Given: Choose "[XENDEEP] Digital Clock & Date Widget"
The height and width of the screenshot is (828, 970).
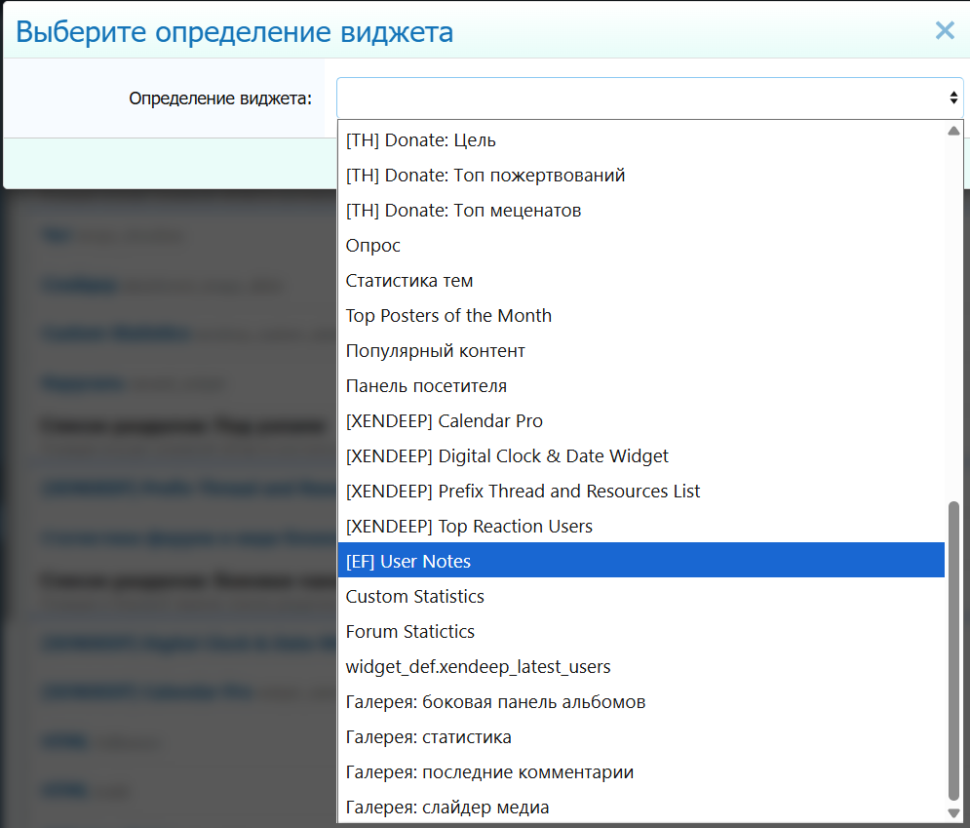Looking at the screenshot, I should [x=507, y=456].
